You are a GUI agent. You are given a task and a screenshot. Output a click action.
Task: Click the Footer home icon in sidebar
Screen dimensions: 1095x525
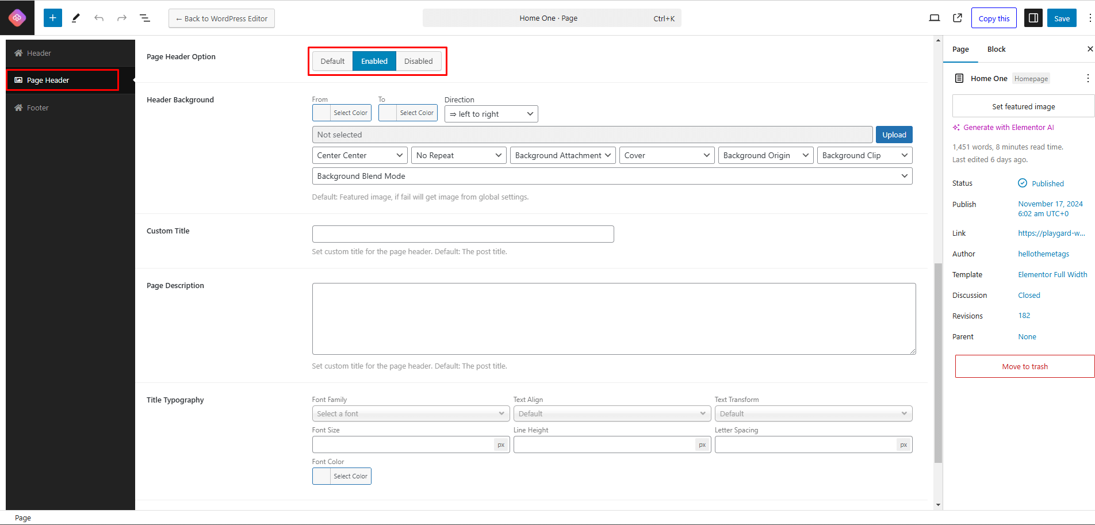[18, 108]
